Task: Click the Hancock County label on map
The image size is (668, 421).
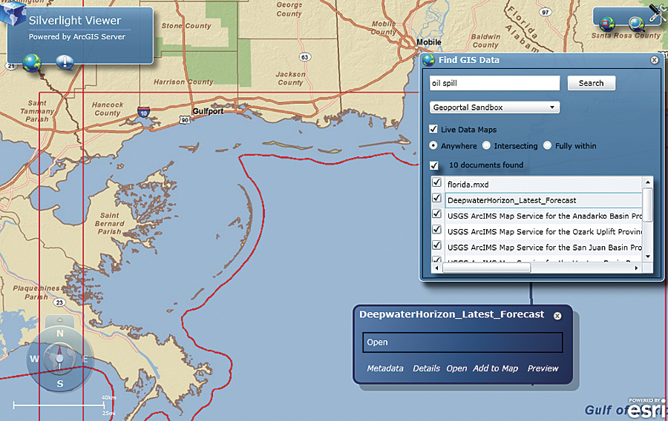Action: pyautogui.click(x=108, y=109)
